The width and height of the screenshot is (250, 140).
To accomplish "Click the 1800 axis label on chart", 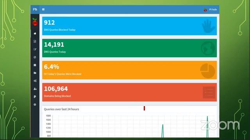I will [48, 116].
